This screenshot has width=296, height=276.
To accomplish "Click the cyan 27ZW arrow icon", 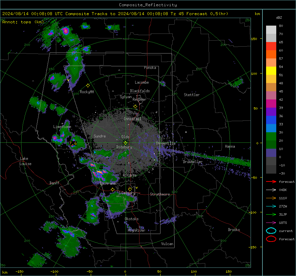I will [x=271, y=206].
